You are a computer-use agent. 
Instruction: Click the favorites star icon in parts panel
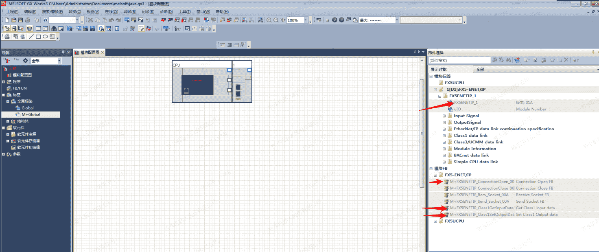click(x=552, y=60)
